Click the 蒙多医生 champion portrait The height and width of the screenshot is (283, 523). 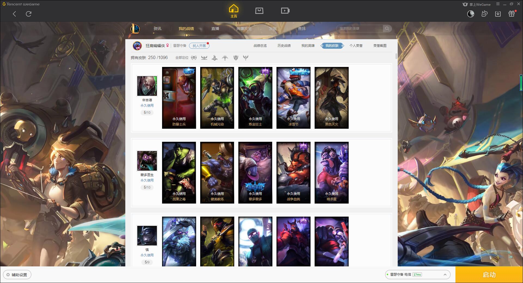coord(147,161)
